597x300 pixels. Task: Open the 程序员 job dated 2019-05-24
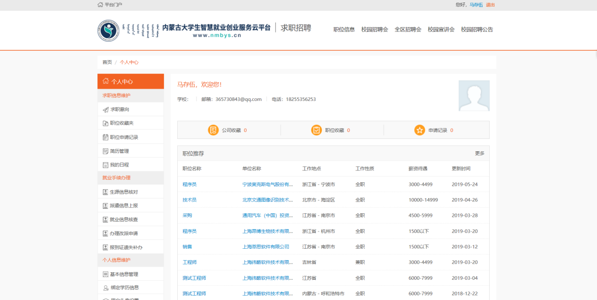coord(189,184)
